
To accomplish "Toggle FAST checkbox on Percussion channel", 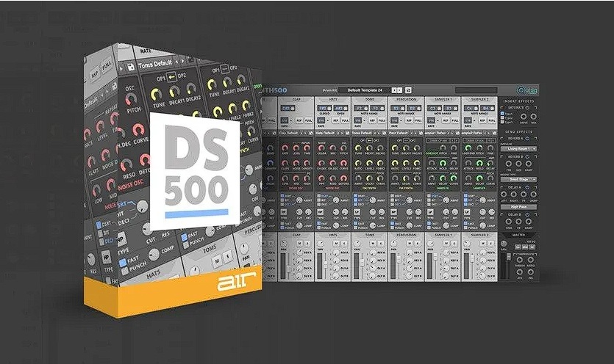I will coord(393,223).
